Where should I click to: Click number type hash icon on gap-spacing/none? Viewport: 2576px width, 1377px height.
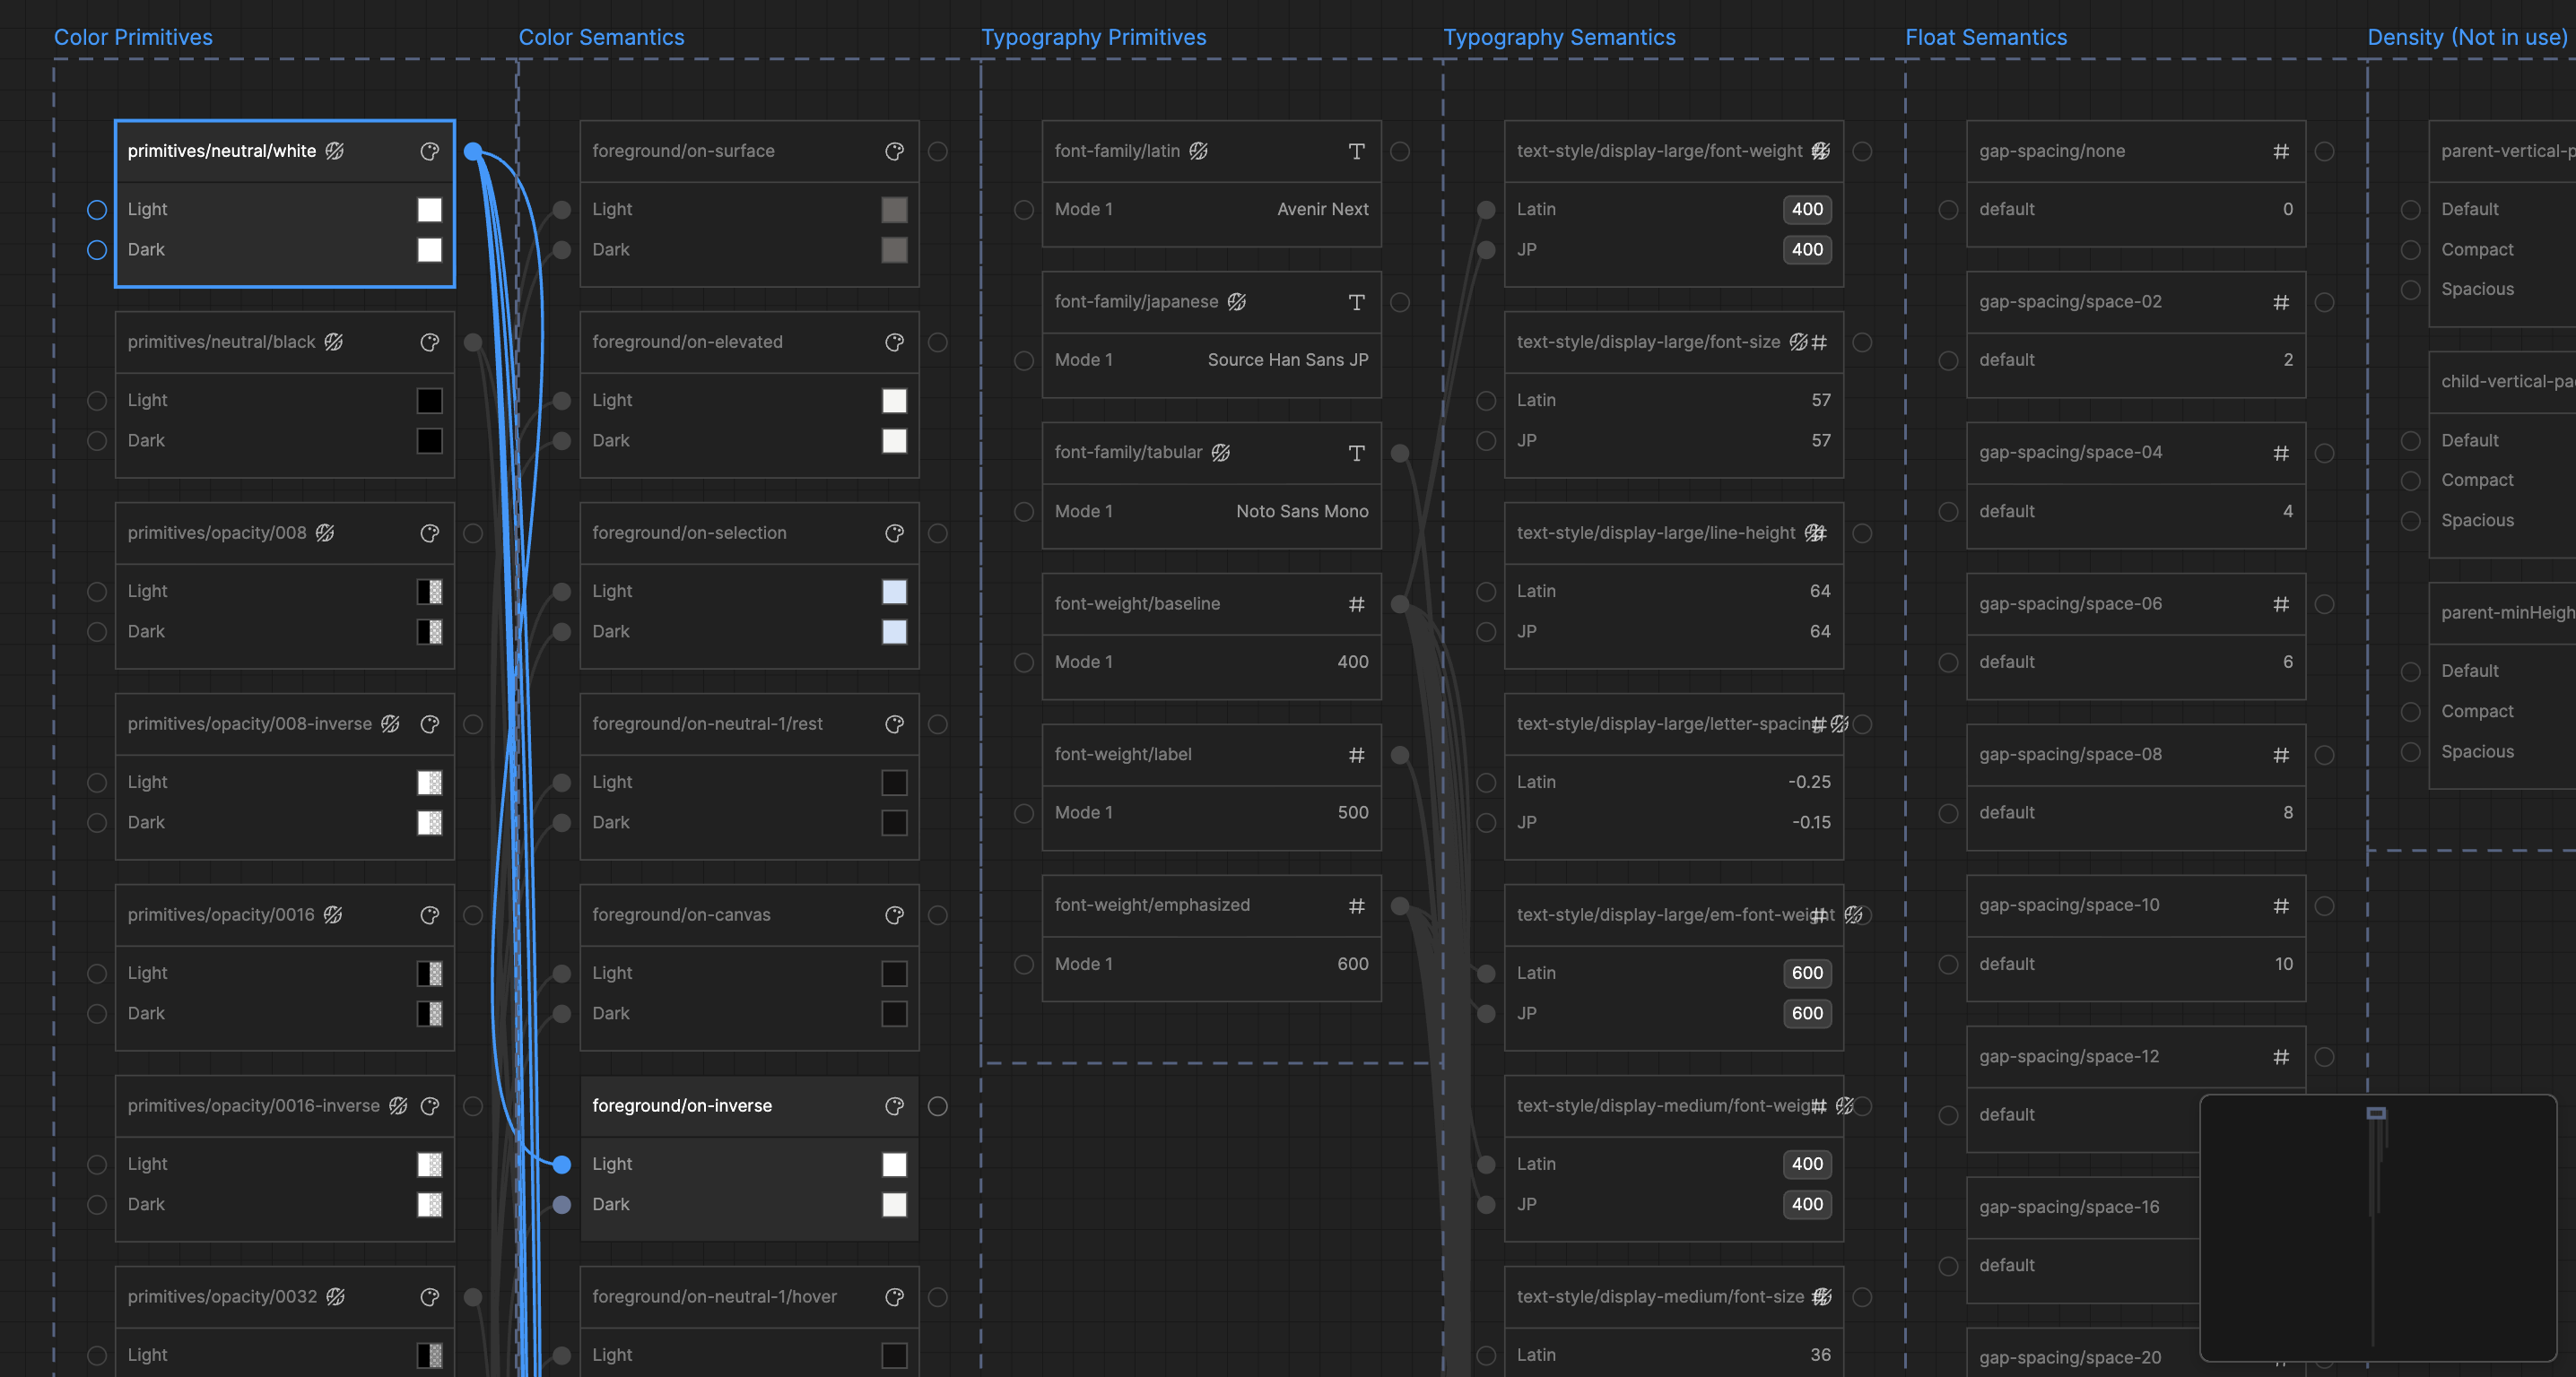click(x=2281, y=151)
